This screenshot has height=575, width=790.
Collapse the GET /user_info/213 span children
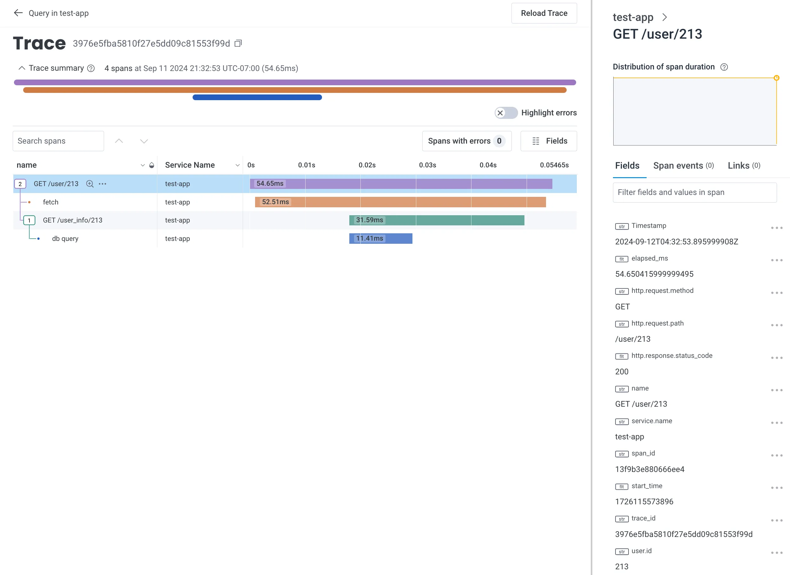29,220
